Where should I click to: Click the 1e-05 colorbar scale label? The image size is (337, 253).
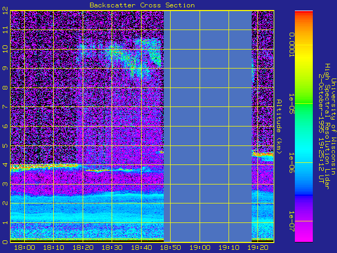(x=291, y=103)
